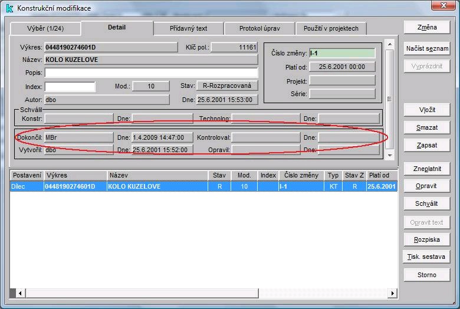The width and height of the screenshot is (460, 309).
Task: Click the Název column header in the table
Action: click(x=158, y=175)
